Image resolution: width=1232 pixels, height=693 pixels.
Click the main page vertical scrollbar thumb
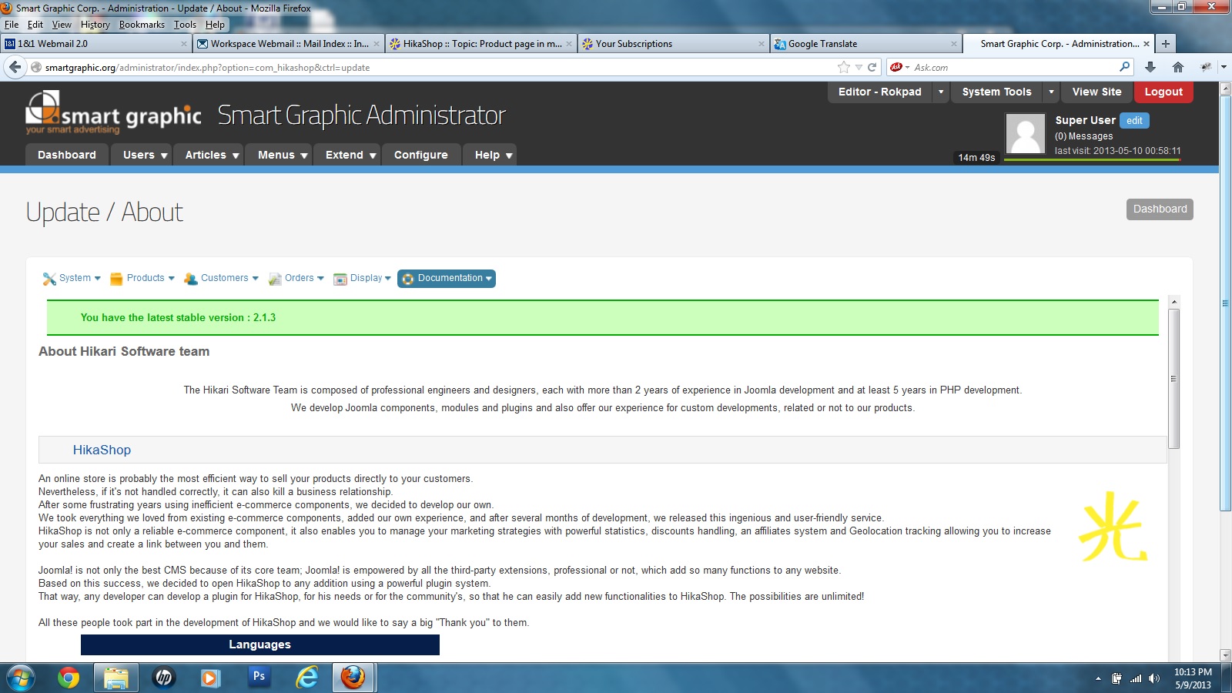point(1225,303)
